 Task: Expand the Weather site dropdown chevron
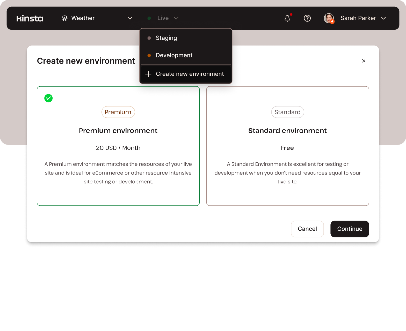(x=130, y=18)
